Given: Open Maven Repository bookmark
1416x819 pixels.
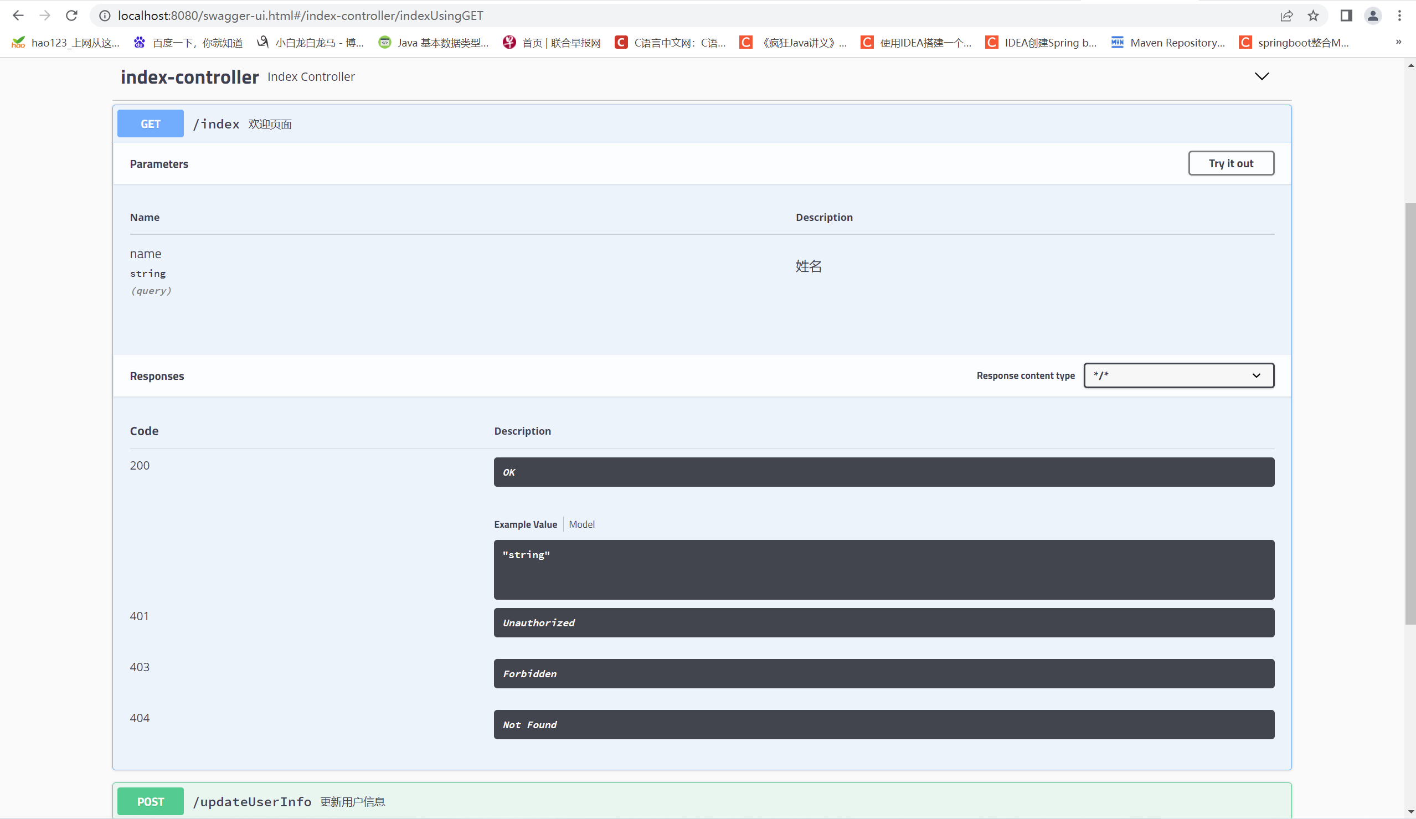Looking at the screenshot, I should click(1168, 43).
